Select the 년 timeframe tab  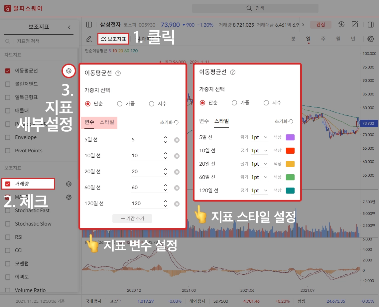pos(353,39)
